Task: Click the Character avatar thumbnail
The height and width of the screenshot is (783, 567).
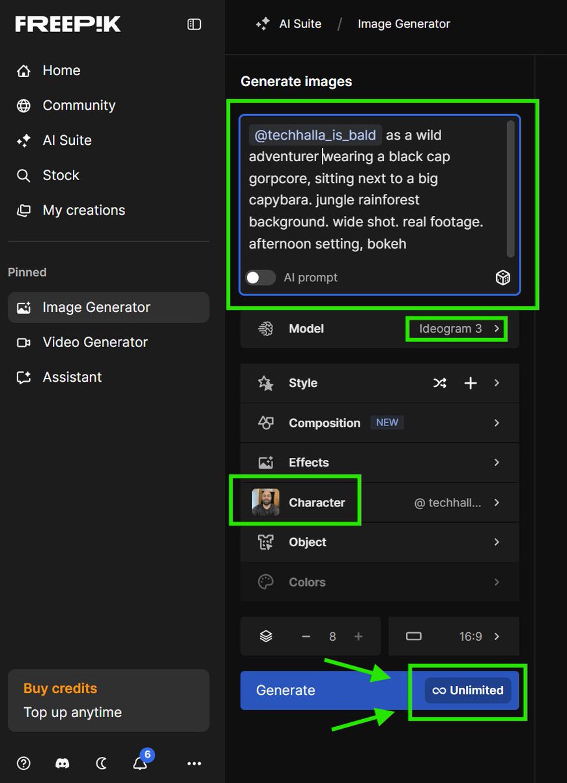Action: tap(265, 502)
